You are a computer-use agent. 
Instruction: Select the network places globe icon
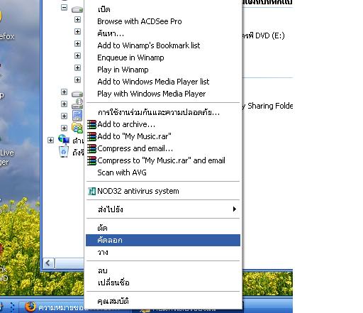pyautogui.click(x=64, y=140)
